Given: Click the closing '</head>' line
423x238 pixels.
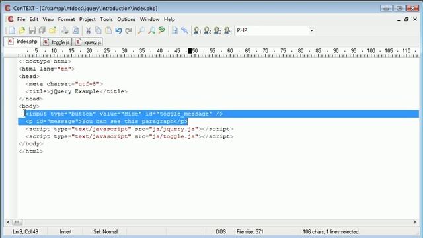Looking at the screenshot, I should [31, 99].
